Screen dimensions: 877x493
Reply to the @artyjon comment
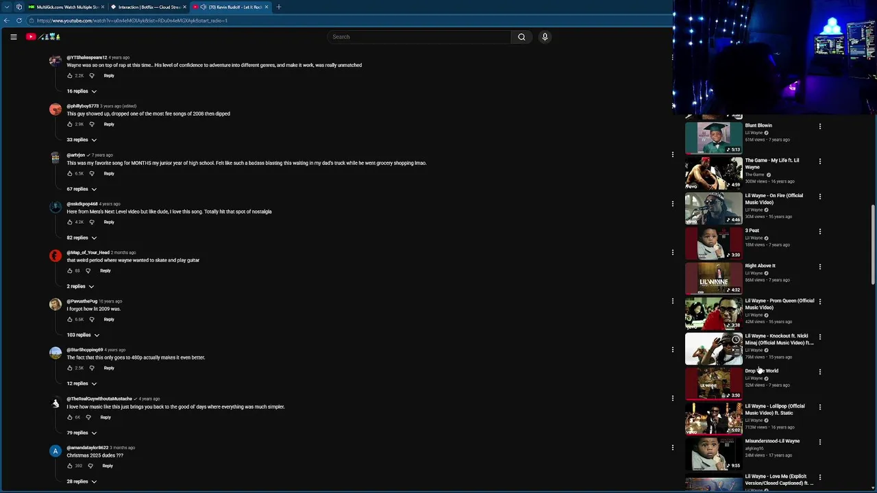[x=109, y=173]
